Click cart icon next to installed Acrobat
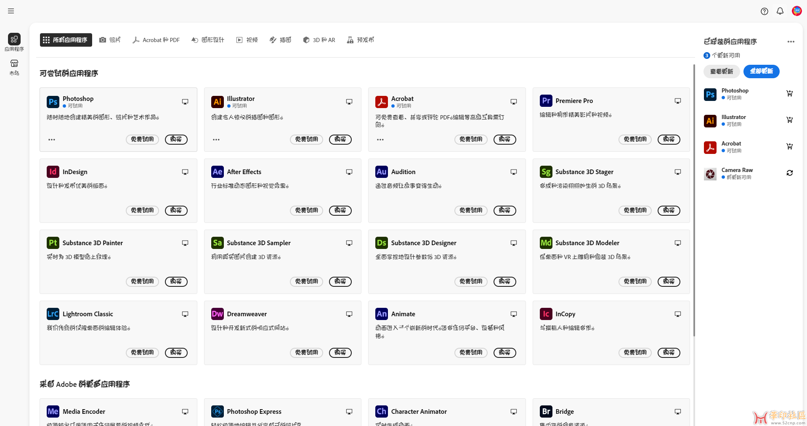 [x=790, y=146]
